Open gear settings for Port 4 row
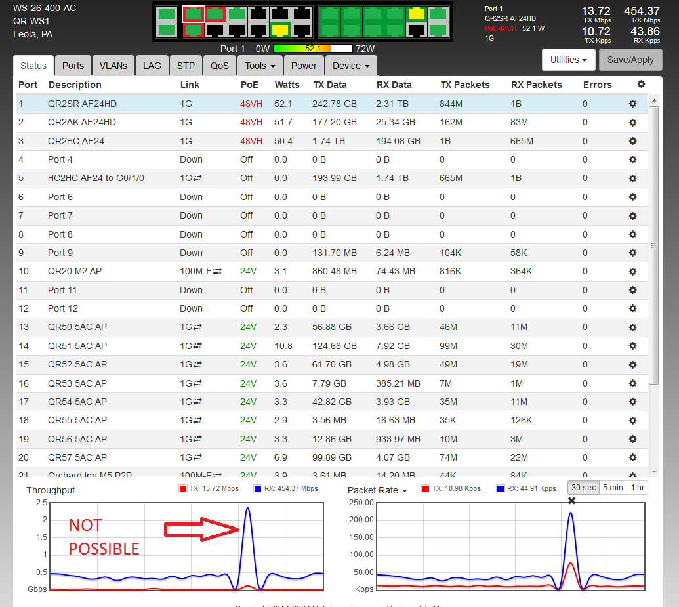The height and width of the screenshot is (607, 679). click(632, 159)
